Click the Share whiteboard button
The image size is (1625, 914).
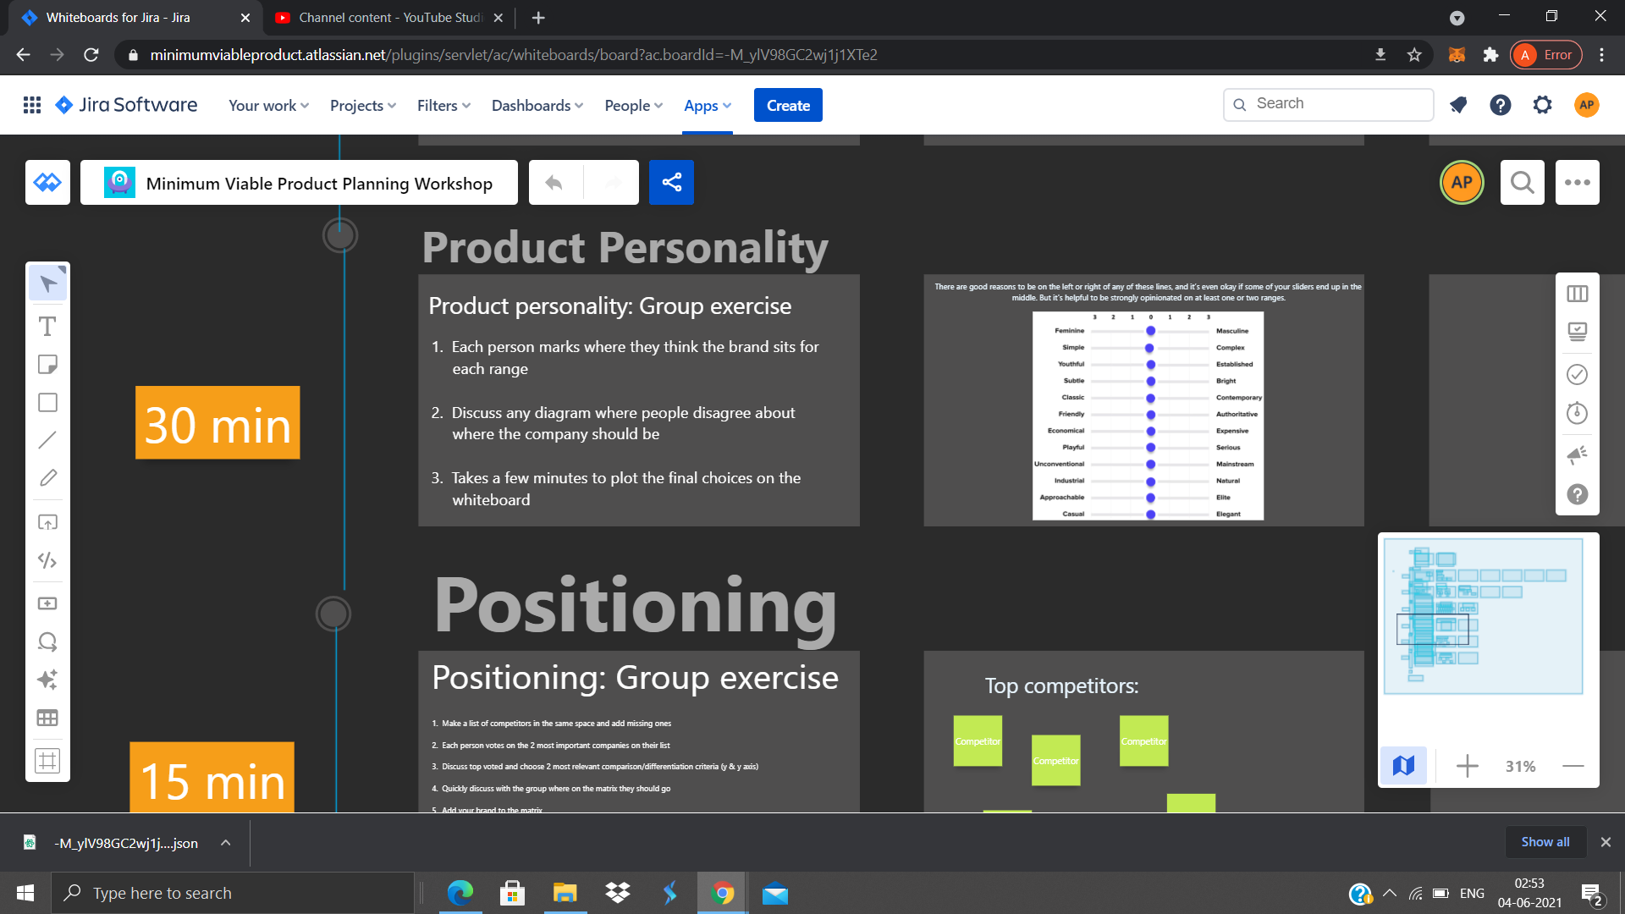(x=671, y=182)
